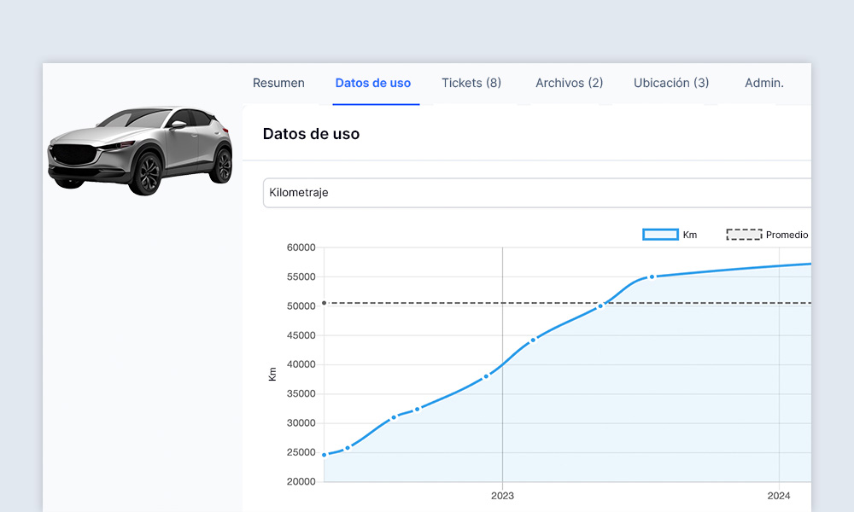Image resolution: width=854 pixels, height=512 pixels.
Task: Click the first data point around 24500 km
Action: pos(325,454)
